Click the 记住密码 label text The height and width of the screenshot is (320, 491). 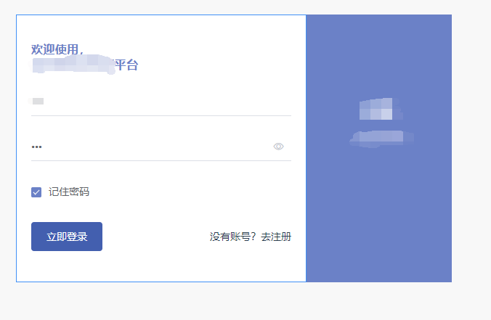(x=69, y=192)
